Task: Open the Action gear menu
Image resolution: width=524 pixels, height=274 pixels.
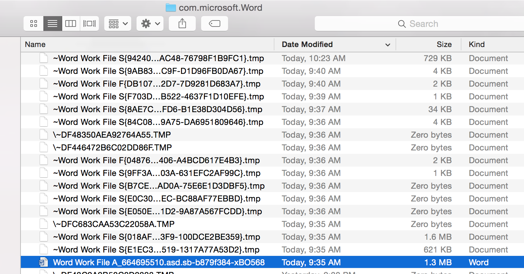Action: pyautogui.click(x=150, y=24)
